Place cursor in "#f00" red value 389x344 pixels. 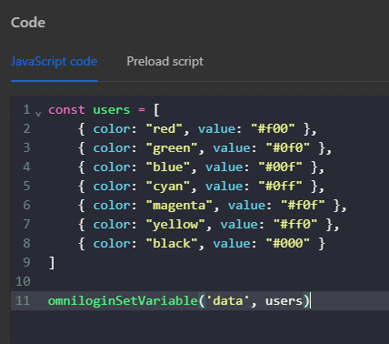pyautogui.click(x=273, y=128)
